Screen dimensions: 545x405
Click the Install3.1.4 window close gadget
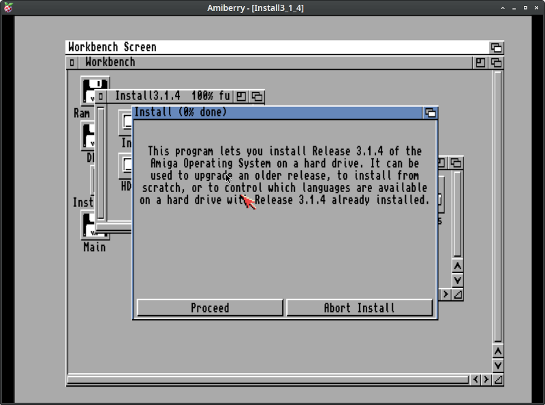point(101,96)
